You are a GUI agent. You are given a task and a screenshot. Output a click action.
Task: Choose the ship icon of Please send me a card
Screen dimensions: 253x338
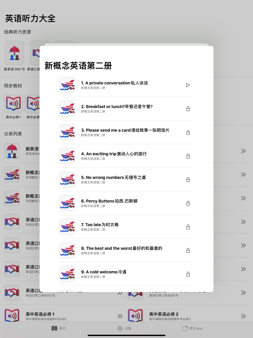pos(67,132)
